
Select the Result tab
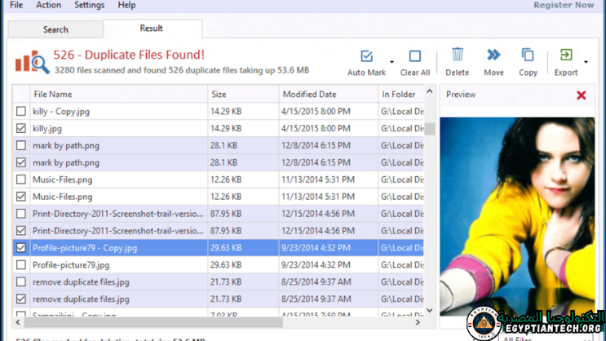click(x=151, y=29)
